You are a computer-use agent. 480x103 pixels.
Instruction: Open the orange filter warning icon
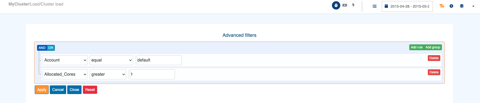click(442, 6)
